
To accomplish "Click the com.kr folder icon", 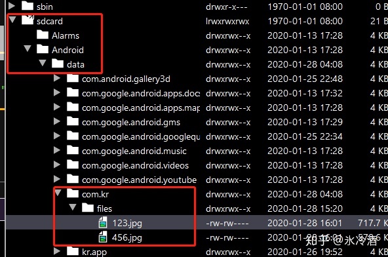I will tap(73, 193).
